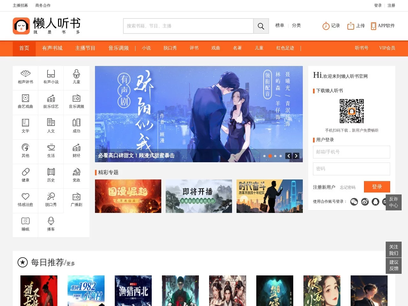Open the 分类 link beside search
Image resolution: width=408 pixels, height=306 pixels.
coord(296,25)
